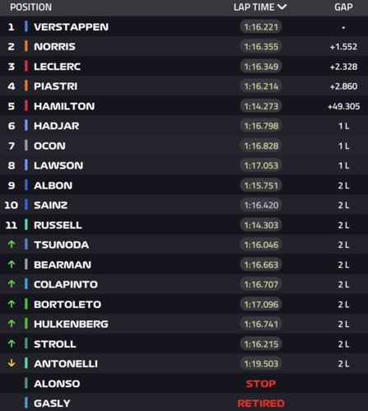Image resolution: width=368 pixels, height=411 pixels.
Task: Click the green up arrow beside Tsunoda
Action: click(x=12, y=244)
